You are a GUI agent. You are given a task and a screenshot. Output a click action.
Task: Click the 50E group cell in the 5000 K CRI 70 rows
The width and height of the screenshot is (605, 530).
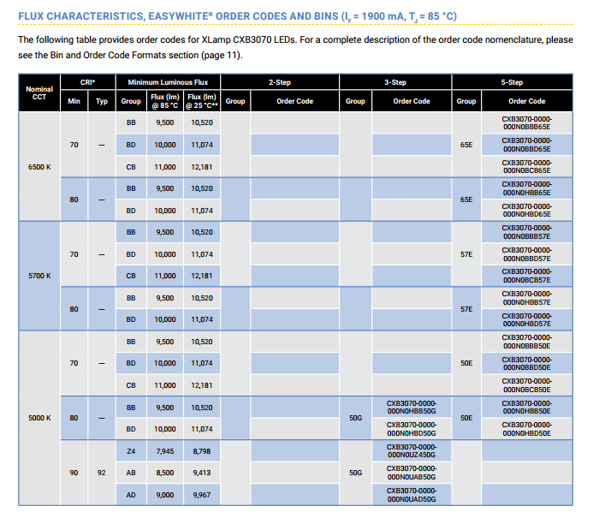coord(466,363)
